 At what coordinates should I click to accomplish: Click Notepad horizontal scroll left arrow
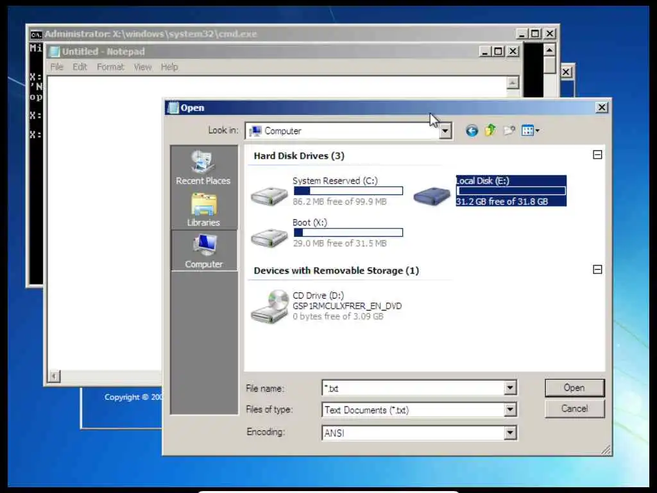click(x=54, y=376)
